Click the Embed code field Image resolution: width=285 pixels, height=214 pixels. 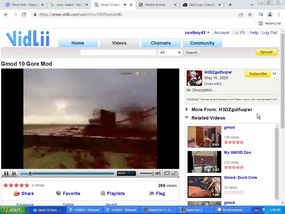(x=238, y=99)
